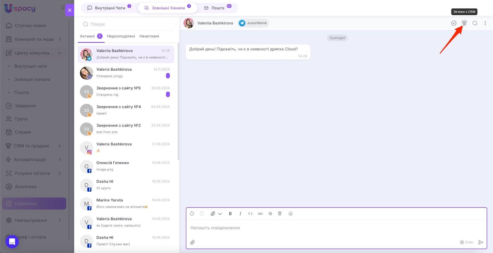Expand the Компанія та люди submenu
Viewport: 493px width, 253px height.
pyautogui.click(x=59, y=39)
